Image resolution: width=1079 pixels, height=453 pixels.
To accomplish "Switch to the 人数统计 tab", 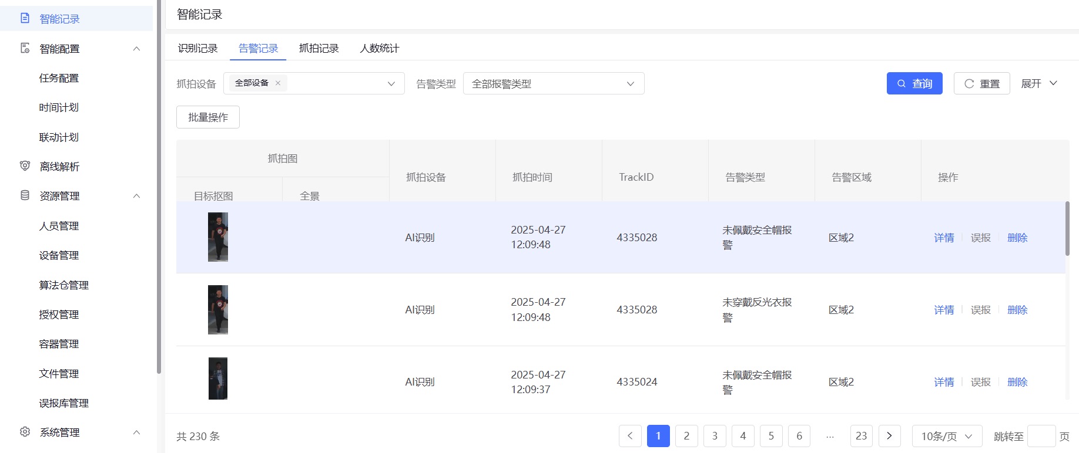I will pyautogui.click(x=379, y=48).
